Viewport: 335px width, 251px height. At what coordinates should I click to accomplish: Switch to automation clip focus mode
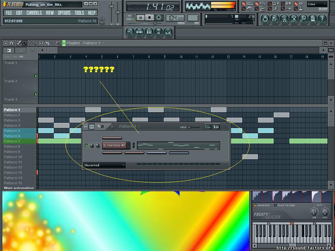point(21,50)
